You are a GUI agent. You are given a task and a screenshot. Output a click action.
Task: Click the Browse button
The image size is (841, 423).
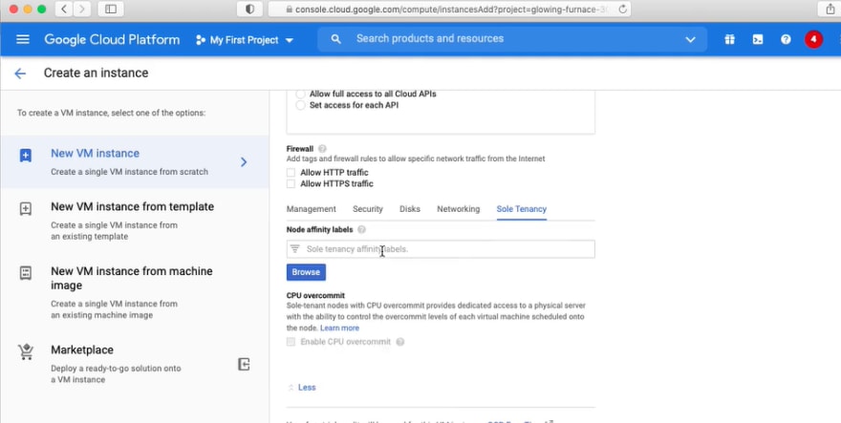coord(306,272)
